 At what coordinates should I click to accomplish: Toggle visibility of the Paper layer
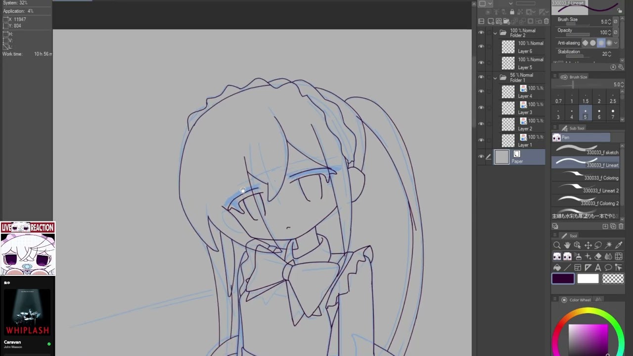click(x=481, y=157)
